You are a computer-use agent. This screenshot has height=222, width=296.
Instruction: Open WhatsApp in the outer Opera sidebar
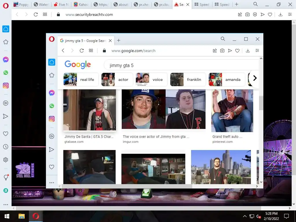click(x=6, y=73)
